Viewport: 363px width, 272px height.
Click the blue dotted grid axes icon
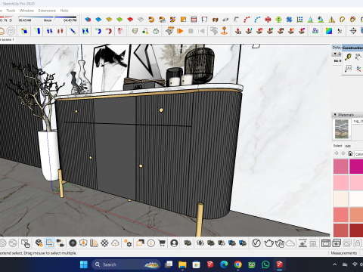(x=299, y=20)
